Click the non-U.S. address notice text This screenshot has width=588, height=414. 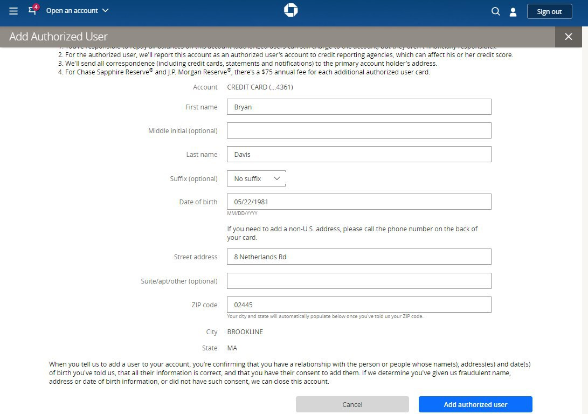(x=352, y=233)
